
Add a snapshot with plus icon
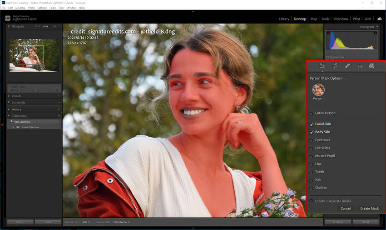point(59,102)
